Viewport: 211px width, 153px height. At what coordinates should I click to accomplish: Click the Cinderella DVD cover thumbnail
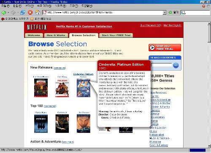tap(84, 88)
